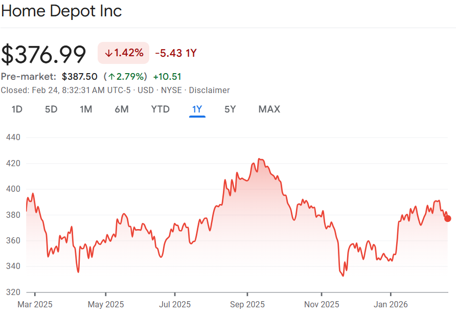456x316 pixels.
Task: Open the 6M time range
Action: [x=122, y=109]
